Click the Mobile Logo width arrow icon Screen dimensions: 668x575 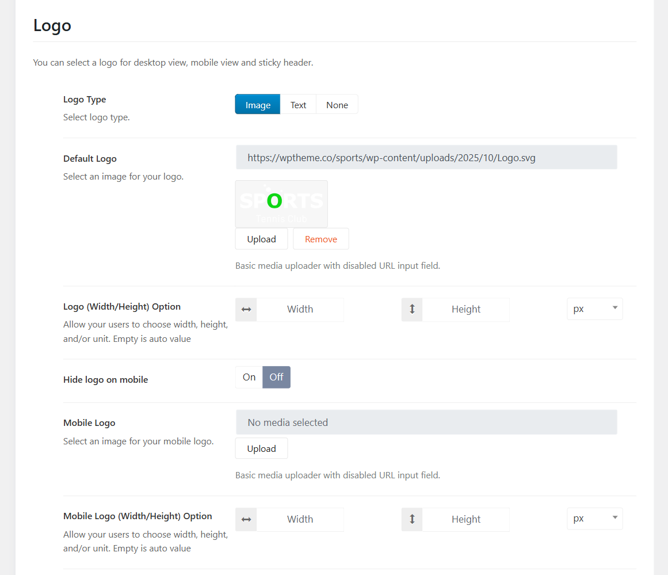pos(246,520)
